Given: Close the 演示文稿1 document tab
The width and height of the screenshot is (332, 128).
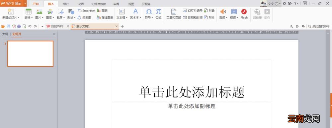Looking at the screenshot, I should (x=117, y=26).
